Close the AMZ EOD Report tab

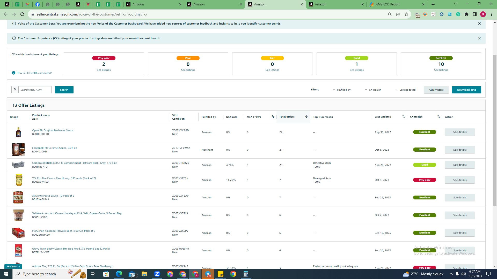(x=423, y=4)
